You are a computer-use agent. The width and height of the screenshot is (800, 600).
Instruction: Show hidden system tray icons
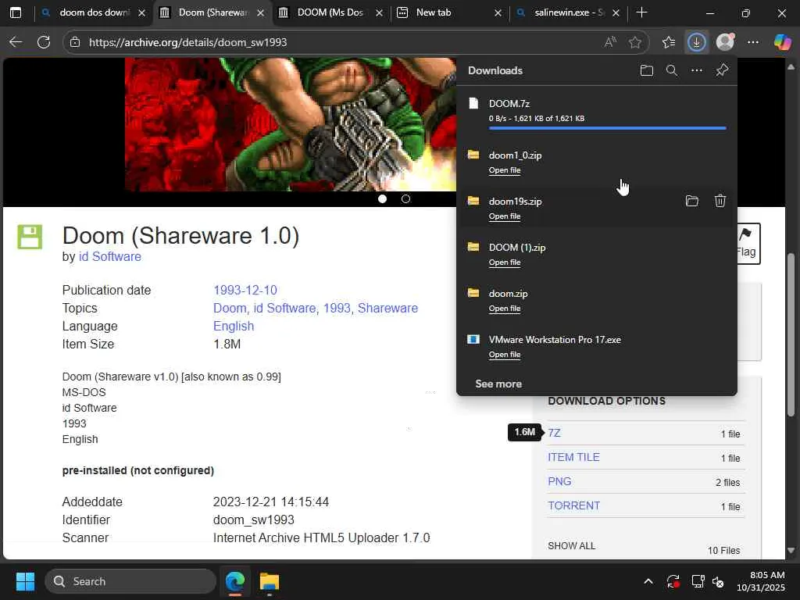click(648, 581)
